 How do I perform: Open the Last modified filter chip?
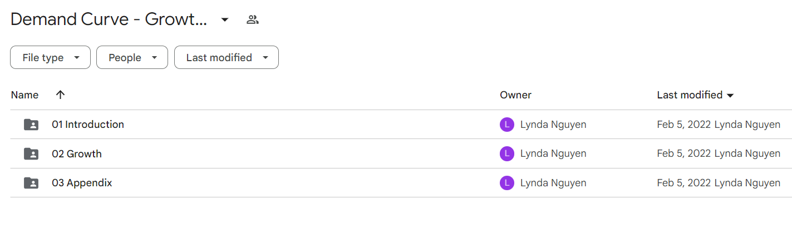click(227, 57)
